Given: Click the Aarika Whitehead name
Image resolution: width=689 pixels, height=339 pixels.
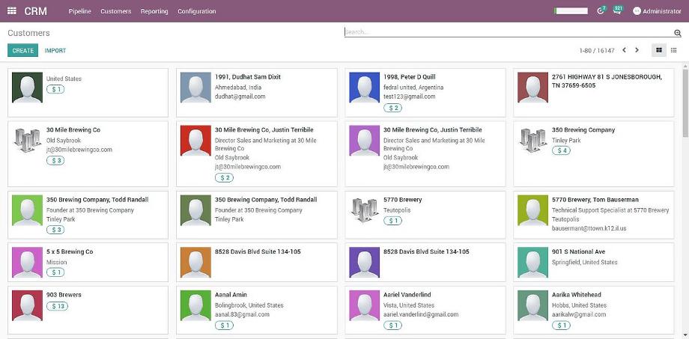Looking at the screenshot, I should click(x=577, y=295).
